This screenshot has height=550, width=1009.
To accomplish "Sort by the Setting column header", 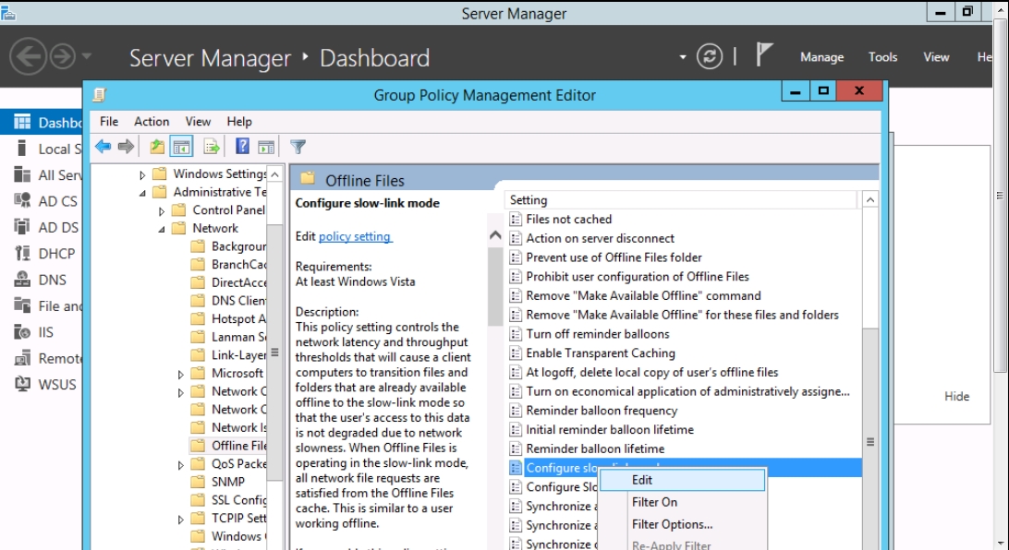I will click(682, 200).
